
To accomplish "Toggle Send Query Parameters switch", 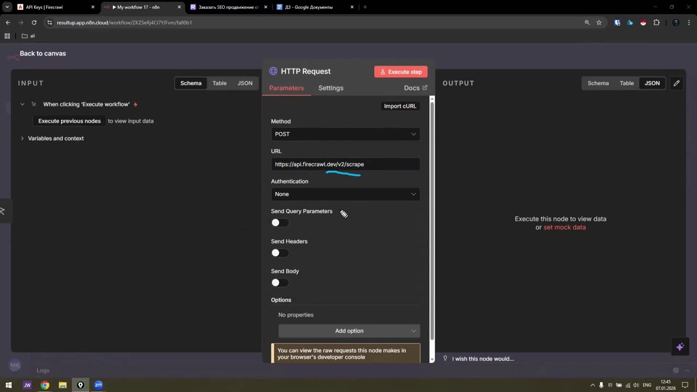I will (280, 223).
